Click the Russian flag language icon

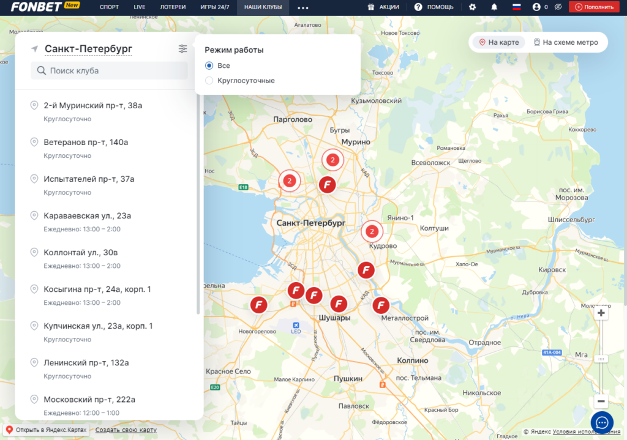517,7
